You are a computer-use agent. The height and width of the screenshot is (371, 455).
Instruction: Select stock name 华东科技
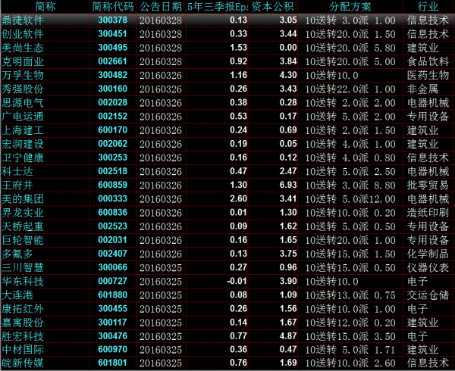[23, 281]
